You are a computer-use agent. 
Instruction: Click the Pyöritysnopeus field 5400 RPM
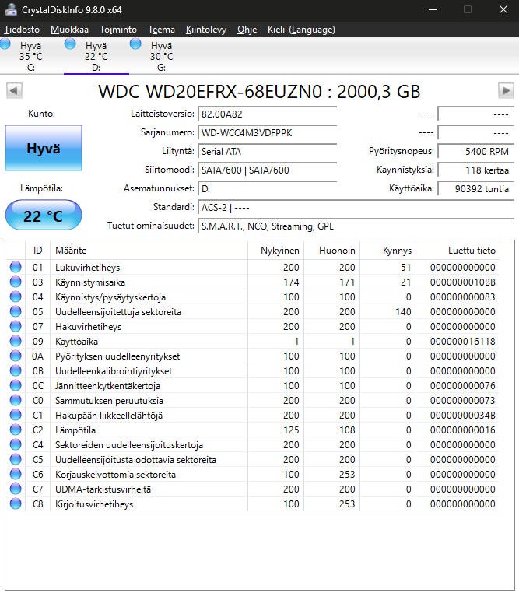click(476, 151)
